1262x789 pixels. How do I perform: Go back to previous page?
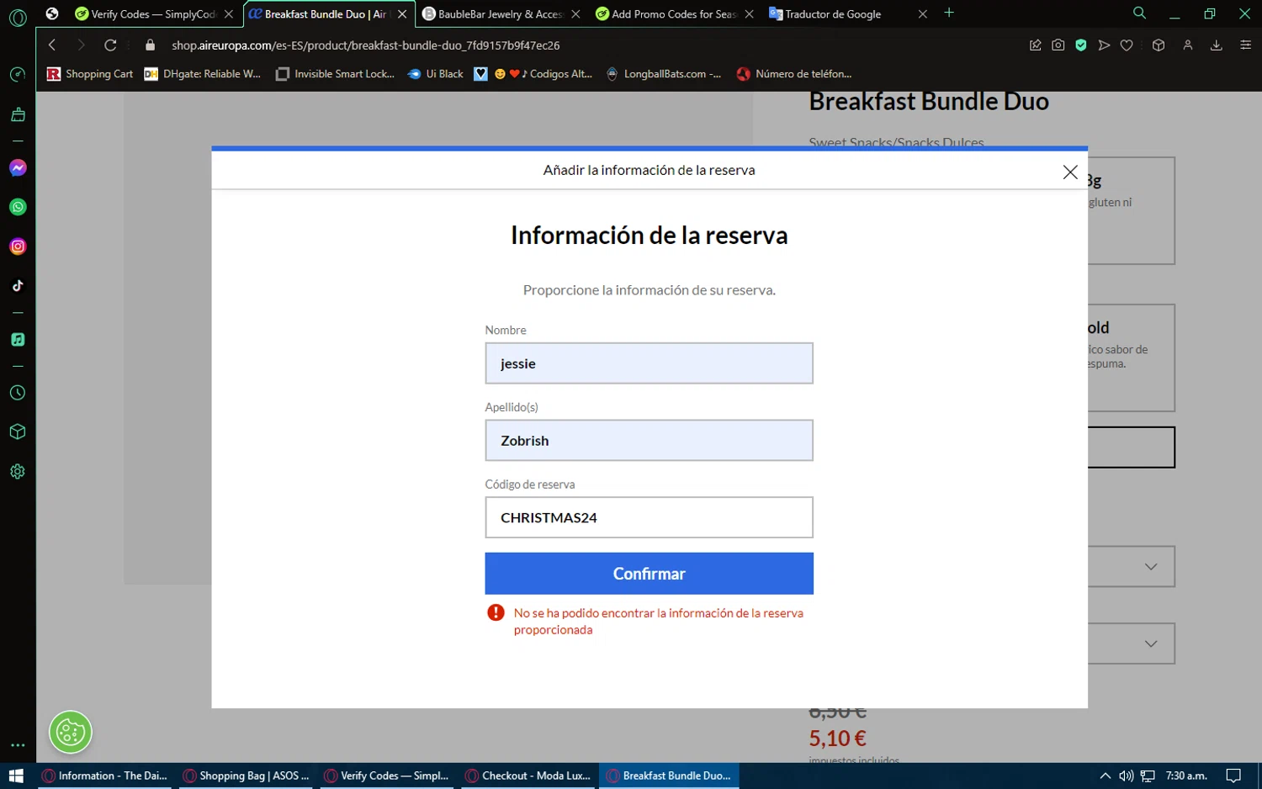click(x=52, y=45)
